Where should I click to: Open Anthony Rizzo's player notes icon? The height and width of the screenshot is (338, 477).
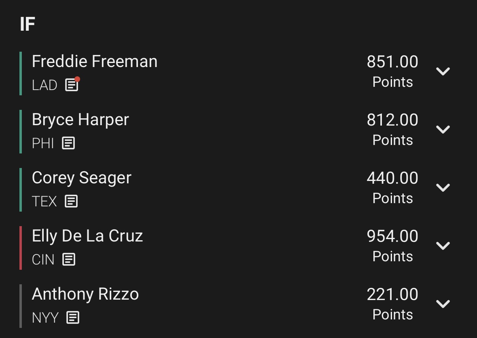pyautogui.click(x=73, y=317)
